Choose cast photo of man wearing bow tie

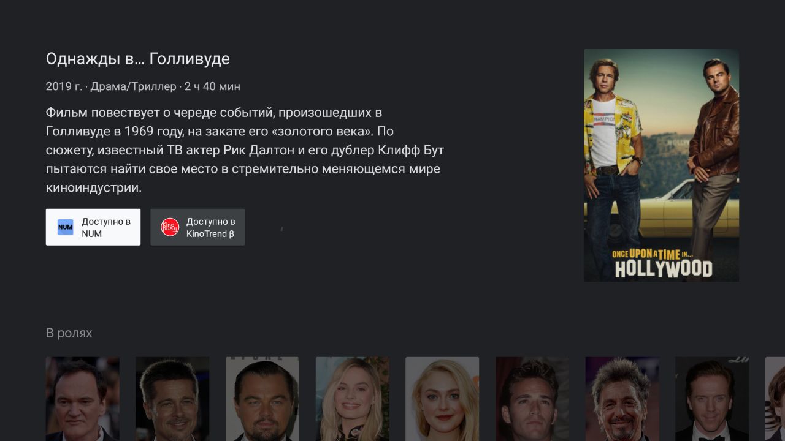click(712, 399)
